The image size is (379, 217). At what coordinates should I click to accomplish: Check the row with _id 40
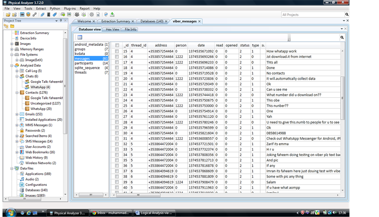click(117, 188)
